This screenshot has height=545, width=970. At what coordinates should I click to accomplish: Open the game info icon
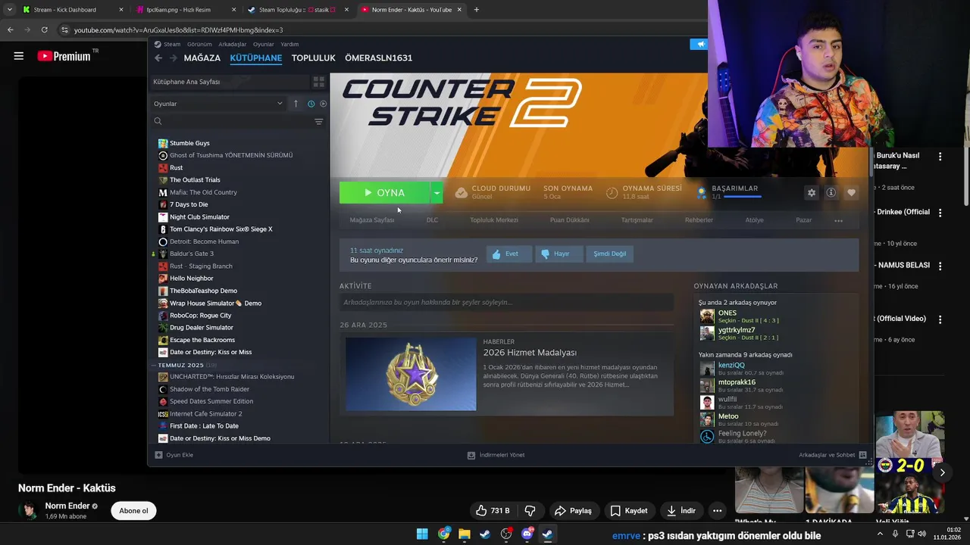831,193
